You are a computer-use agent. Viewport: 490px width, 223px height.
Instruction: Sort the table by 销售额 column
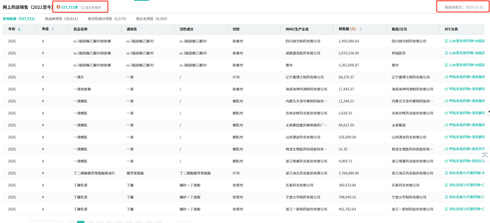click(x=361, y=29)
